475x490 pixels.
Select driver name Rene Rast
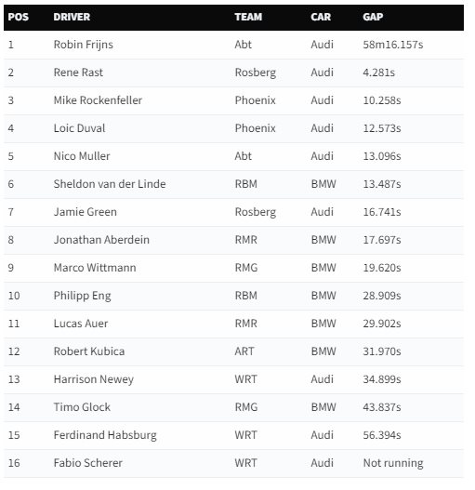coord(78,73)
